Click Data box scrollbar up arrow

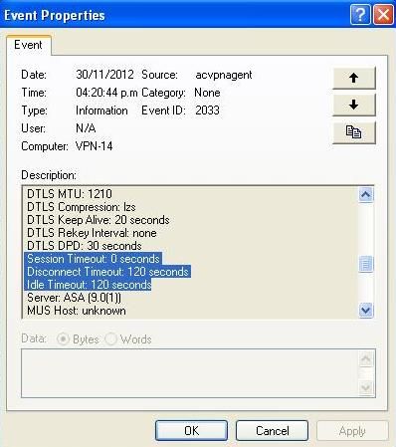point(366,358)
